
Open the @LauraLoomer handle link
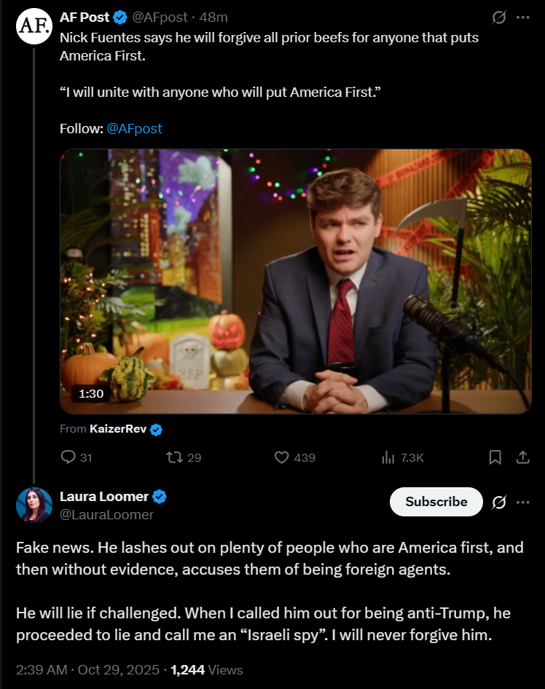pyautogui.click(x=106, y=515)
